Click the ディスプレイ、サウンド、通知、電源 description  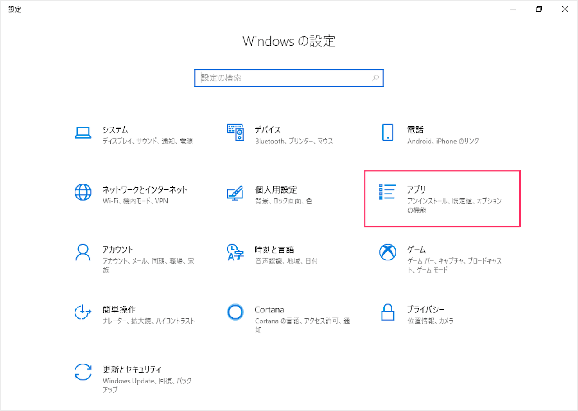click(x=148, y=141)
